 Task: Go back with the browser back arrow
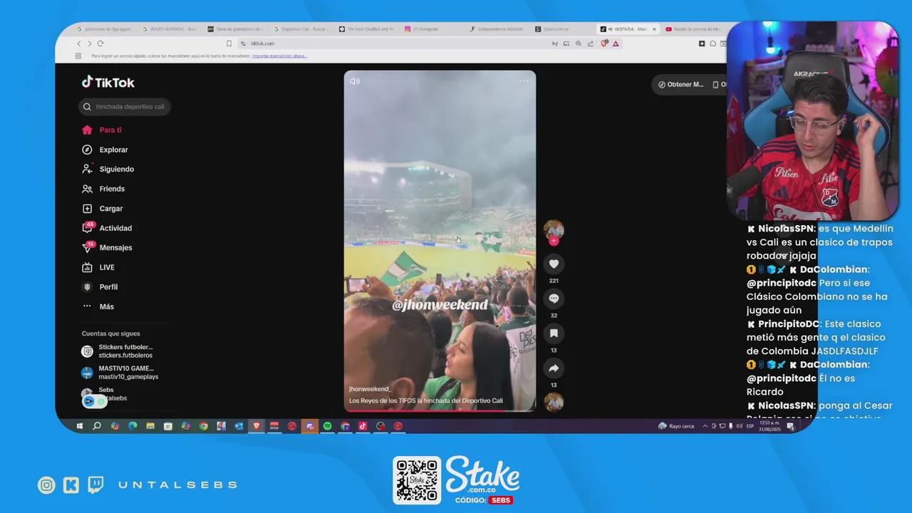(x=79, y=43)
